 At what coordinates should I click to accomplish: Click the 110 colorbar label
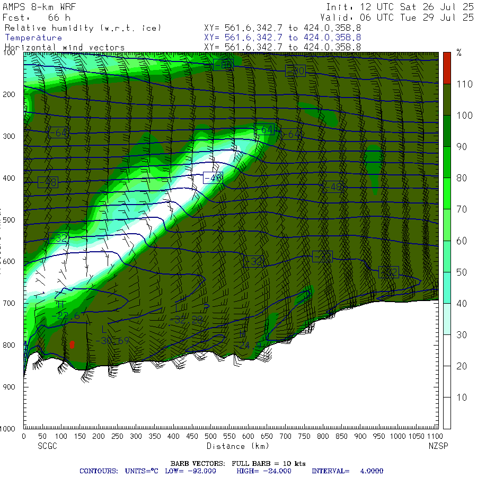(x=464, y=84)
